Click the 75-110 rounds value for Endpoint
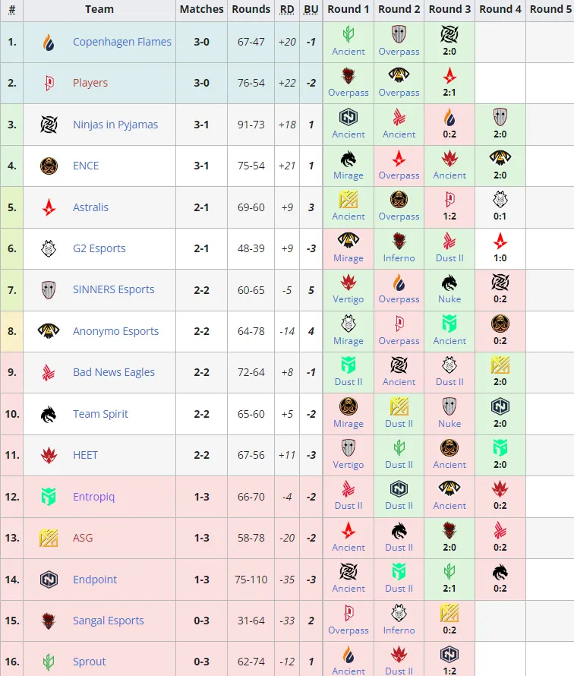 coord(251,580)
